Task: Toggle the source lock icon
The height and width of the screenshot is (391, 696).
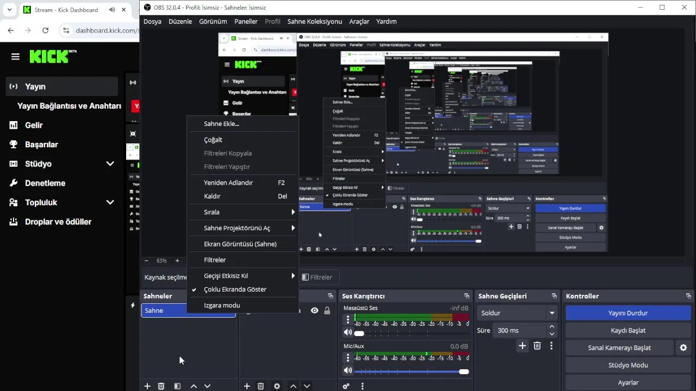Action: coord(327,311)
